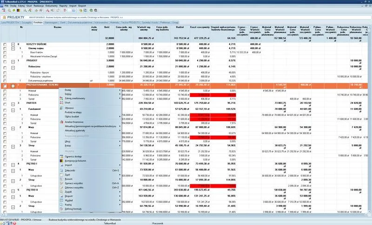Click the Nazwa column header
The image size is (372, 225).
[58, 27]
